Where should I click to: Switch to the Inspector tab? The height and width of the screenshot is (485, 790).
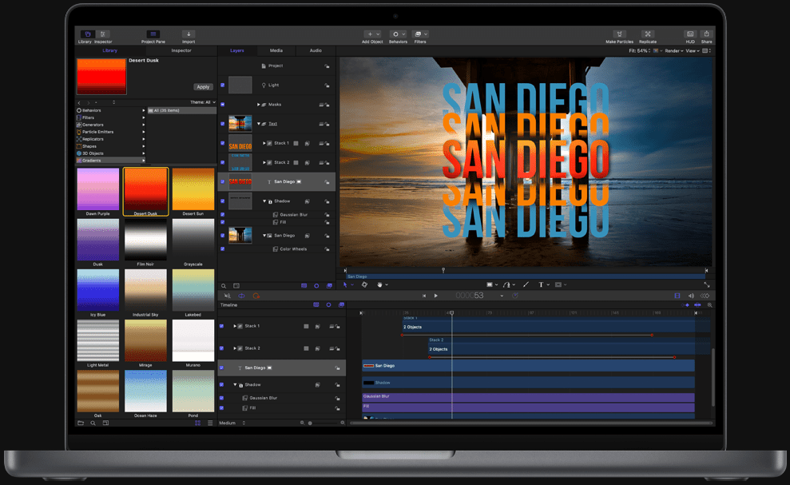[x=181, y=50]
